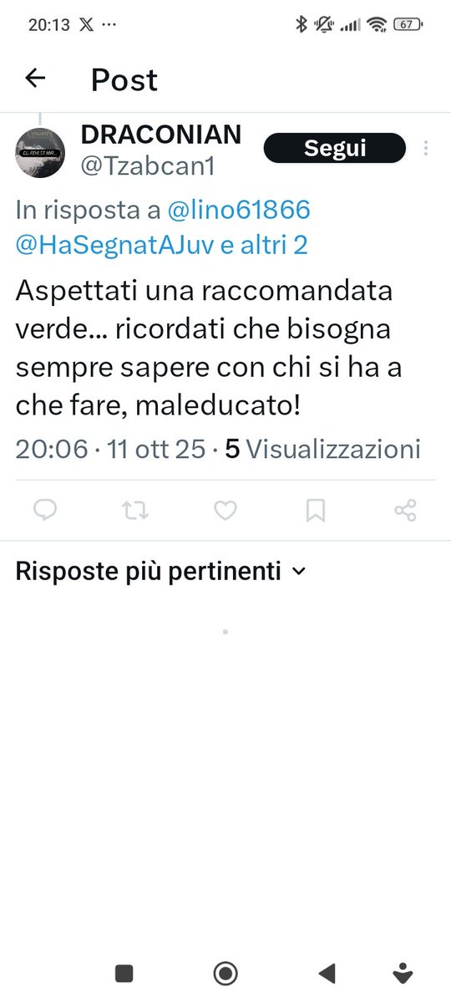Tap the DRACONIAN display name

161,134
